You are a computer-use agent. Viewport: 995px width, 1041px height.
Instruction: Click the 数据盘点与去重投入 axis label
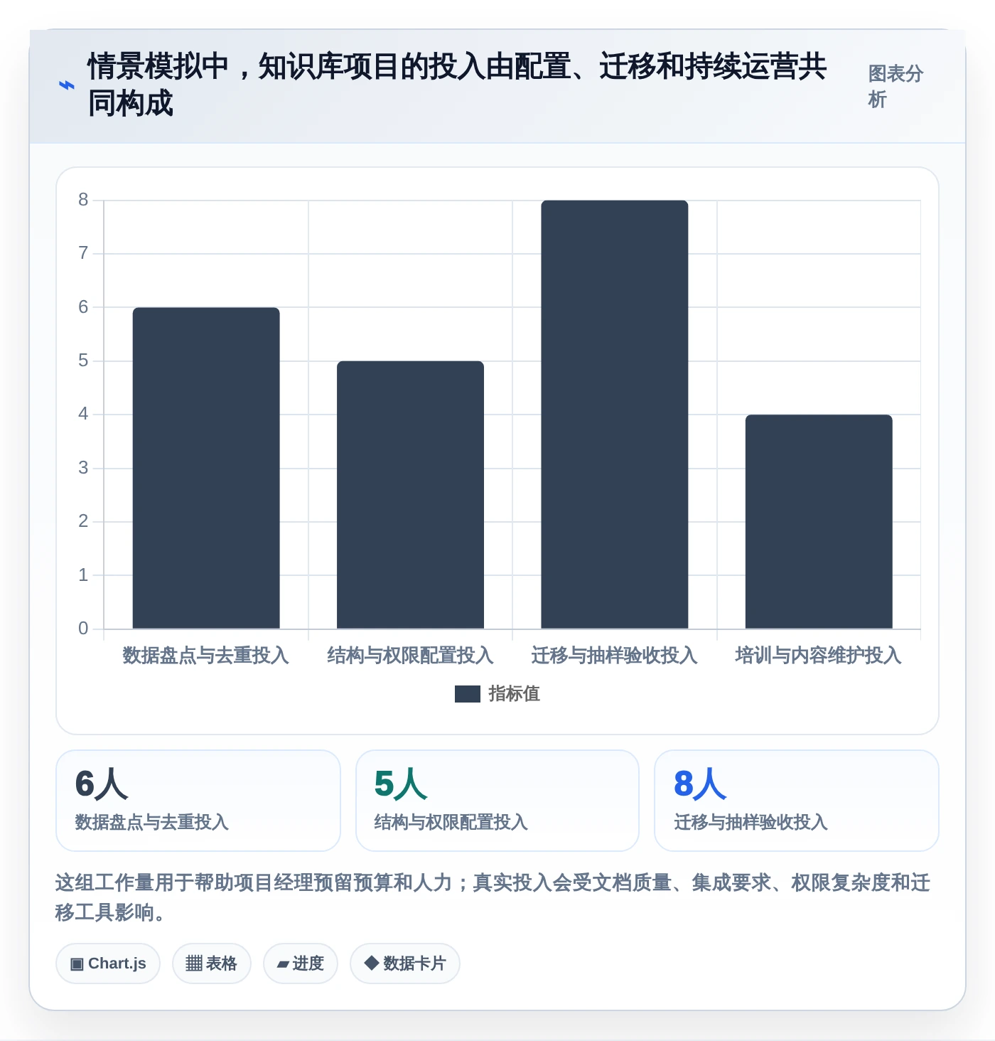tap(206, 656)
